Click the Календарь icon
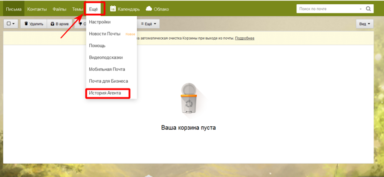 113,9
